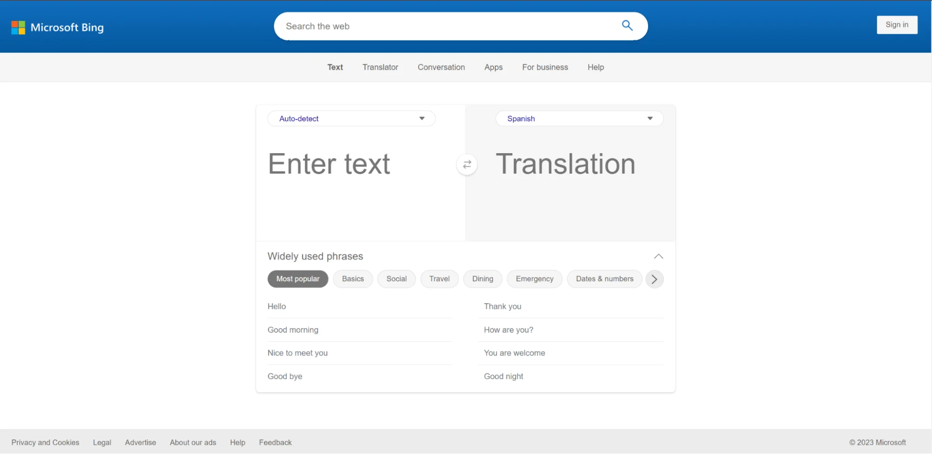932x454 pixels.
Task: Select the Emergency phrase category
Action: tap(534, 279)
